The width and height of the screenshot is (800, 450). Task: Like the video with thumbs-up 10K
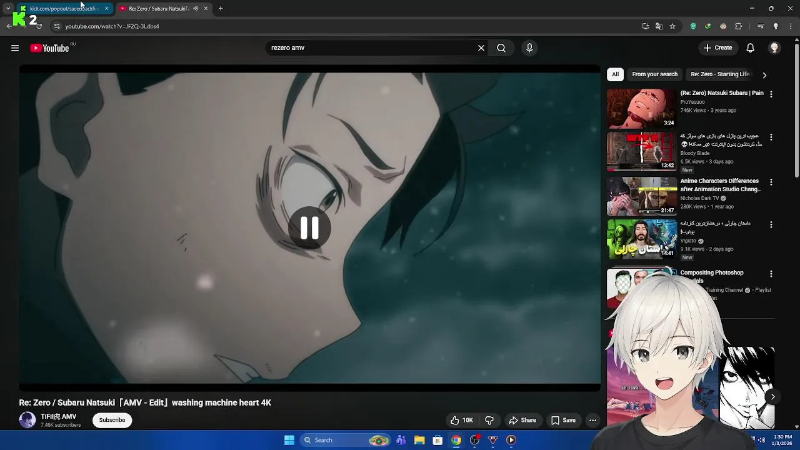[462, 420]
